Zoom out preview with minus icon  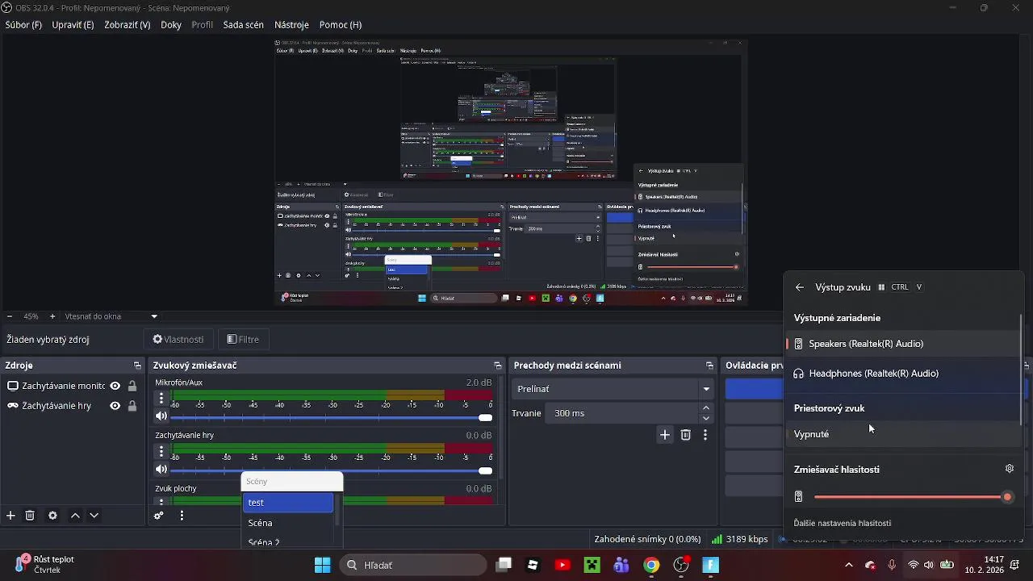pos(9,316)
